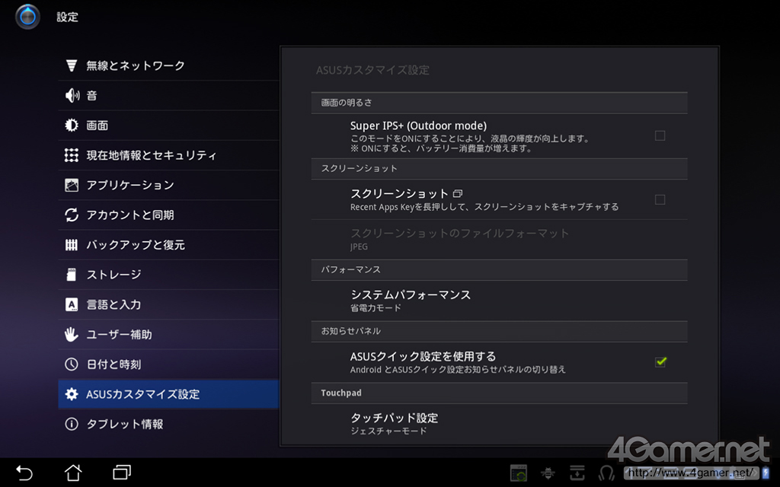Open タッチパッド設定 option
The height and width of the screenshot is (487, 780).
(500, 423)
